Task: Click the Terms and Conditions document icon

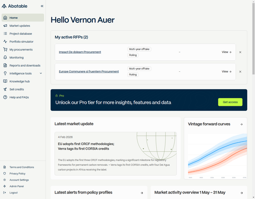Action: [5, 167]
